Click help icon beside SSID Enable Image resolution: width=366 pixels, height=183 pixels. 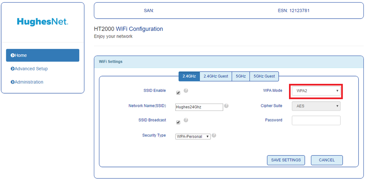(186, 90)
